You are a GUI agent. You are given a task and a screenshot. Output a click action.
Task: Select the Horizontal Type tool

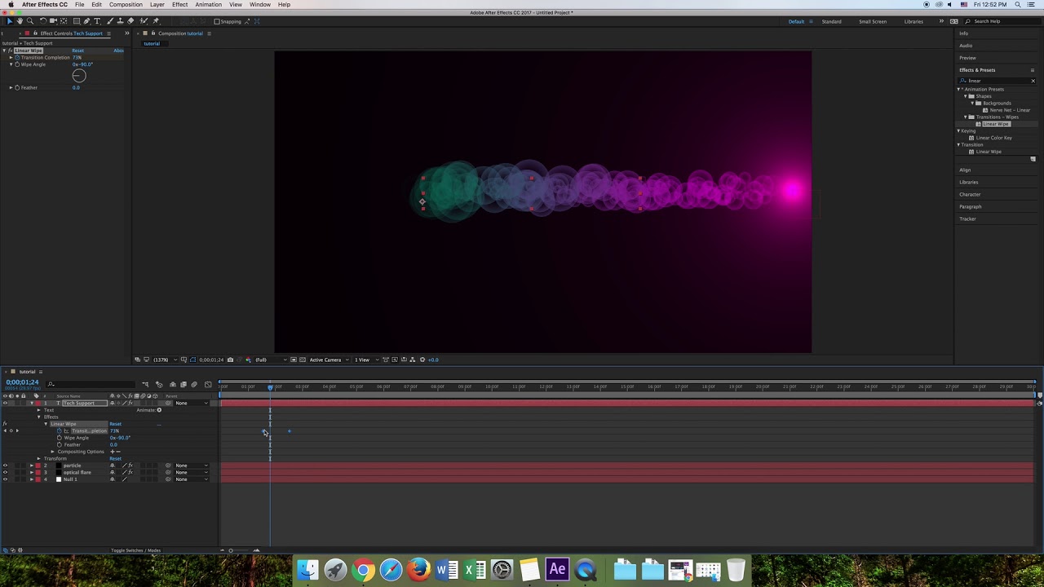tap(98, 21)
